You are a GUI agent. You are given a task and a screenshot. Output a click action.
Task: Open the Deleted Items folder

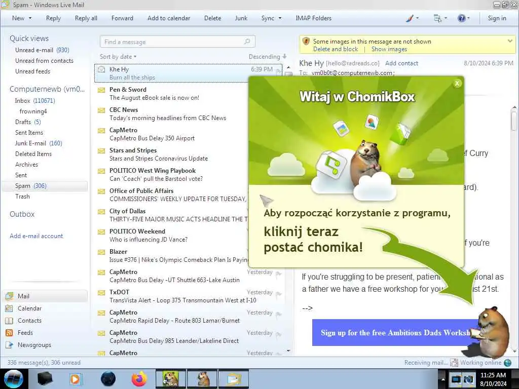[x=33, y=154]
